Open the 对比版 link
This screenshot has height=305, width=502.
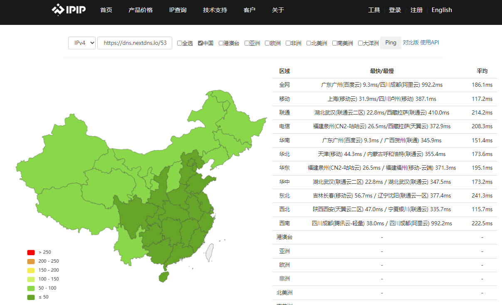tap(411, 42)
